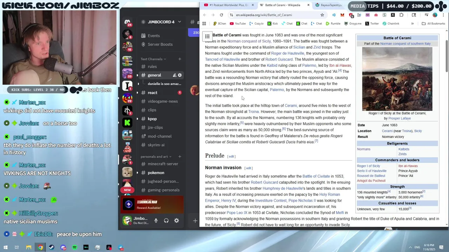The image size is (449, 252).
Task: Open Chrome profile avatar
Action: 435,15
